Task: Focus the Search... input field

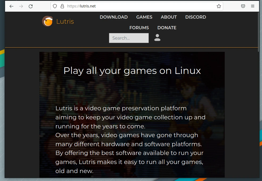Action: 129,38
